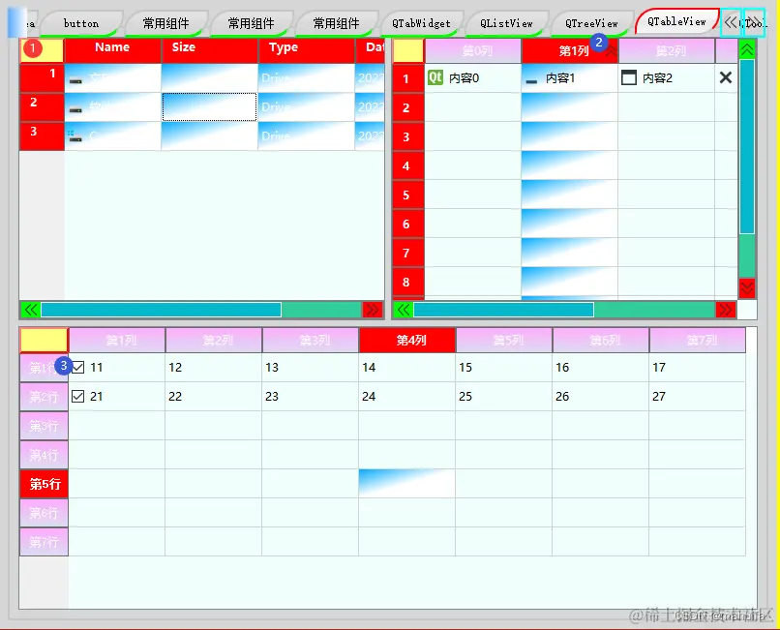Viewport: 780px width, 630px height.
Task: Select the highlighted 第5行 row header
Action: coord(44,484)
